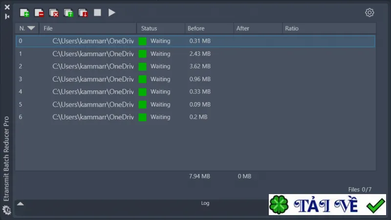Expand the Log panel arrow

(x=21, y=204)
